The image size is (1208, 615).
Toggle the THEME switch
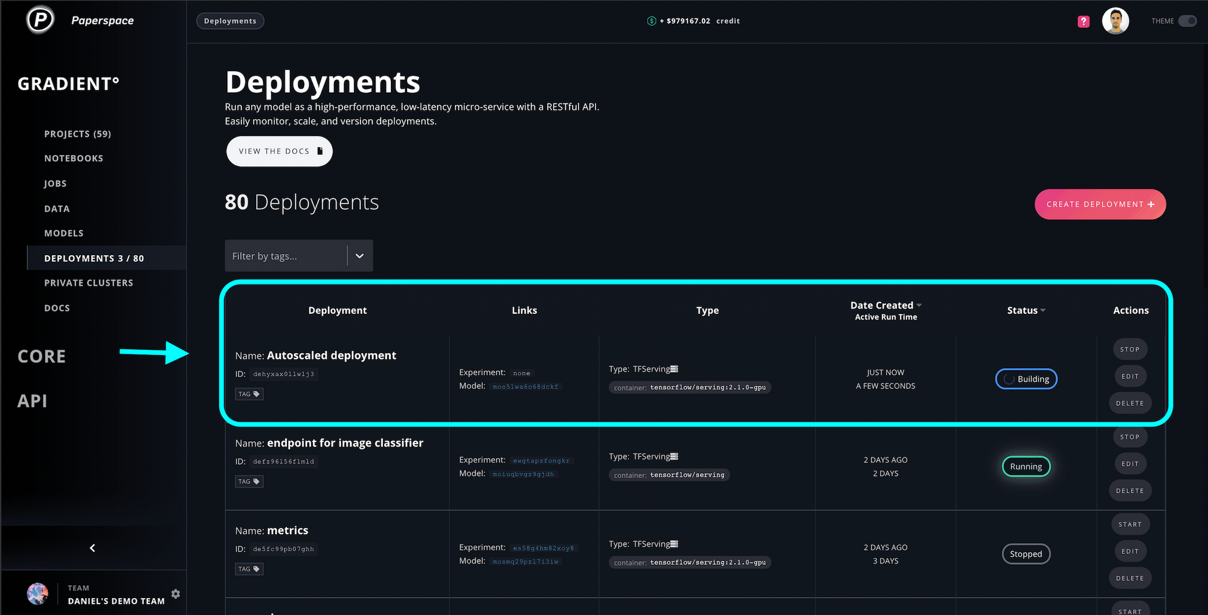pyautogui.click(x=1187, y=21)
